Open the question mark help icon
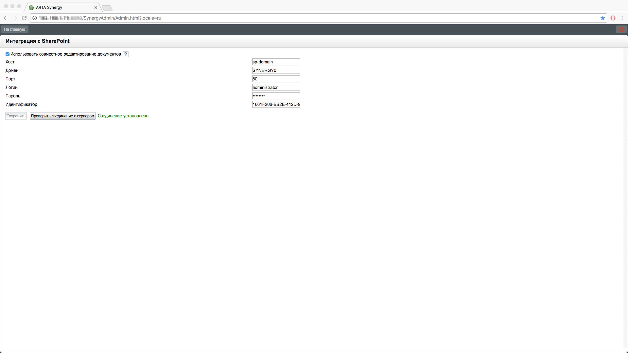Image resolution: width=628 pixels, height=353 pixels. click(x=126, y=54)
